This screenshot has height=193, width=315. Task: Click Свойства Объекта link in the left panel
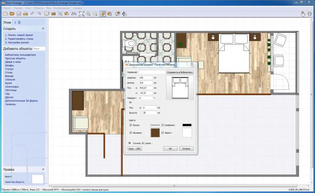click(14, 182)
